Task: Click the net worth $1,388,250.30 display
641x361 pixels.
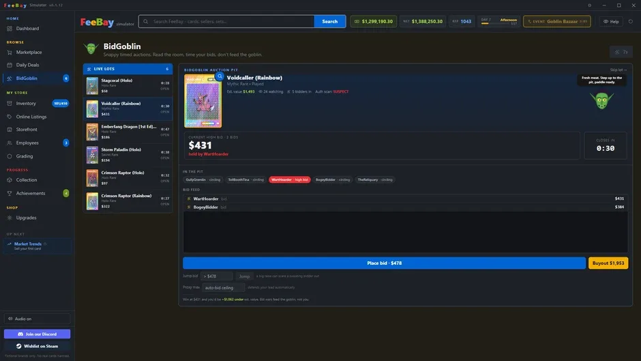Action: (x=423, y=21)
